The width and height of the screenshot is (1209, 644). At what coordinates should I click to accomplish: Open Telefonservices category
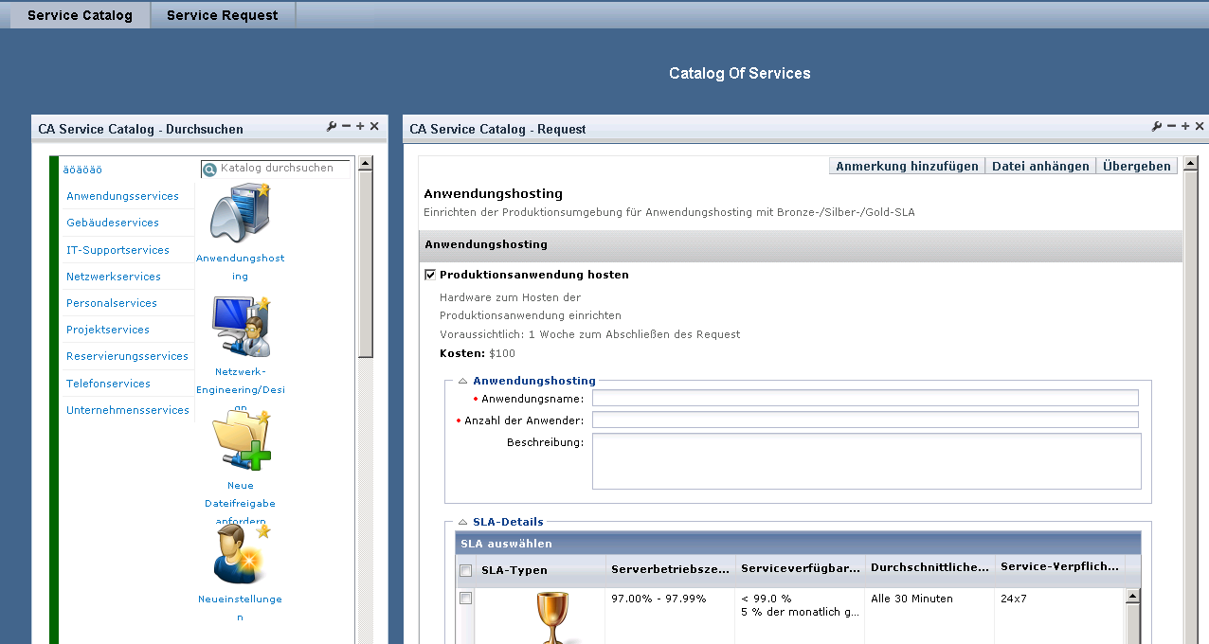[108, 384]
